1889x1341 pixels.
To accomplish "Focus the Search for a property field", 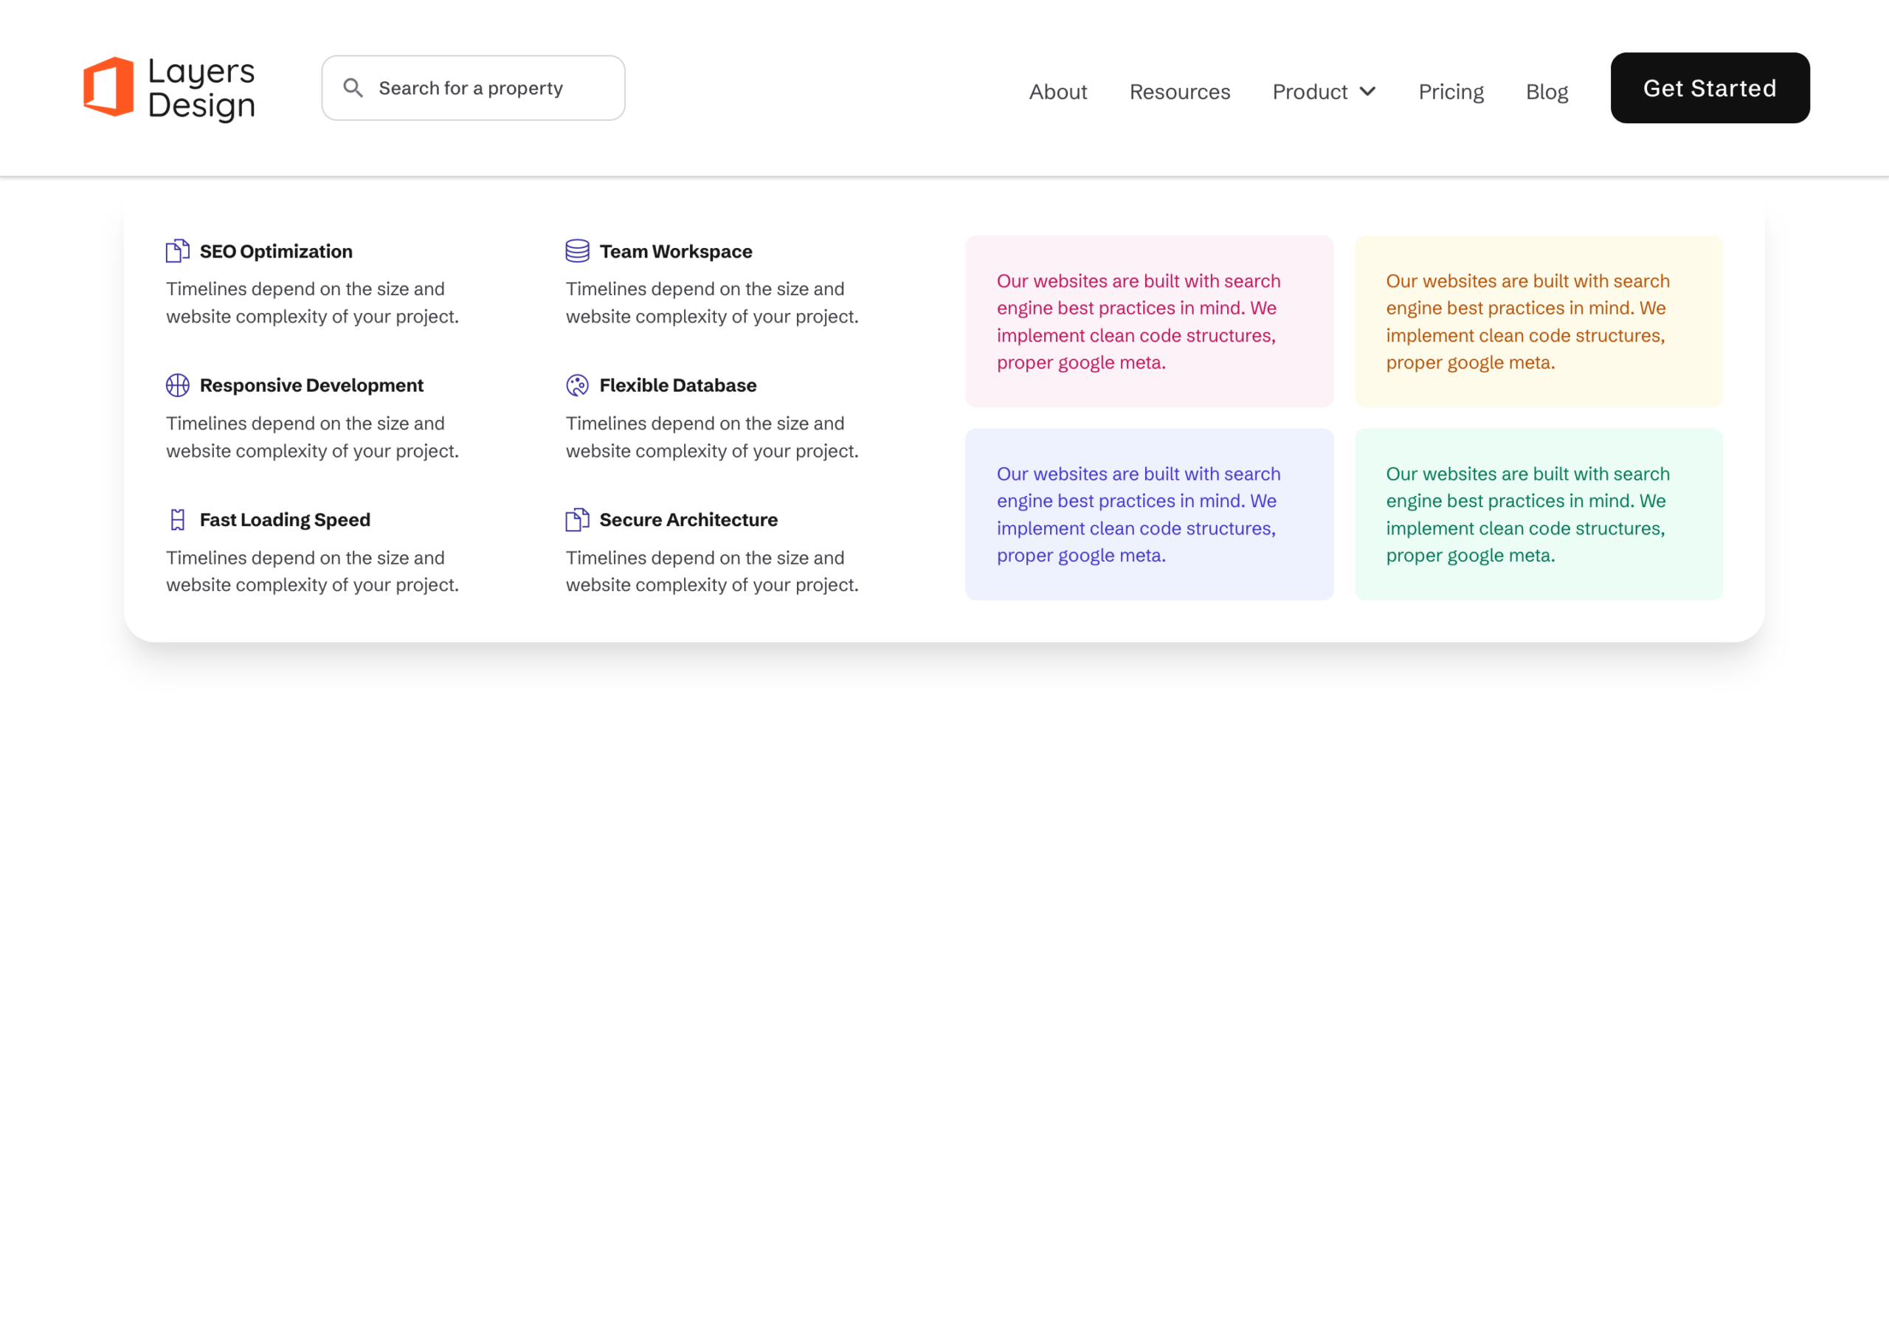I will point(473,88).
